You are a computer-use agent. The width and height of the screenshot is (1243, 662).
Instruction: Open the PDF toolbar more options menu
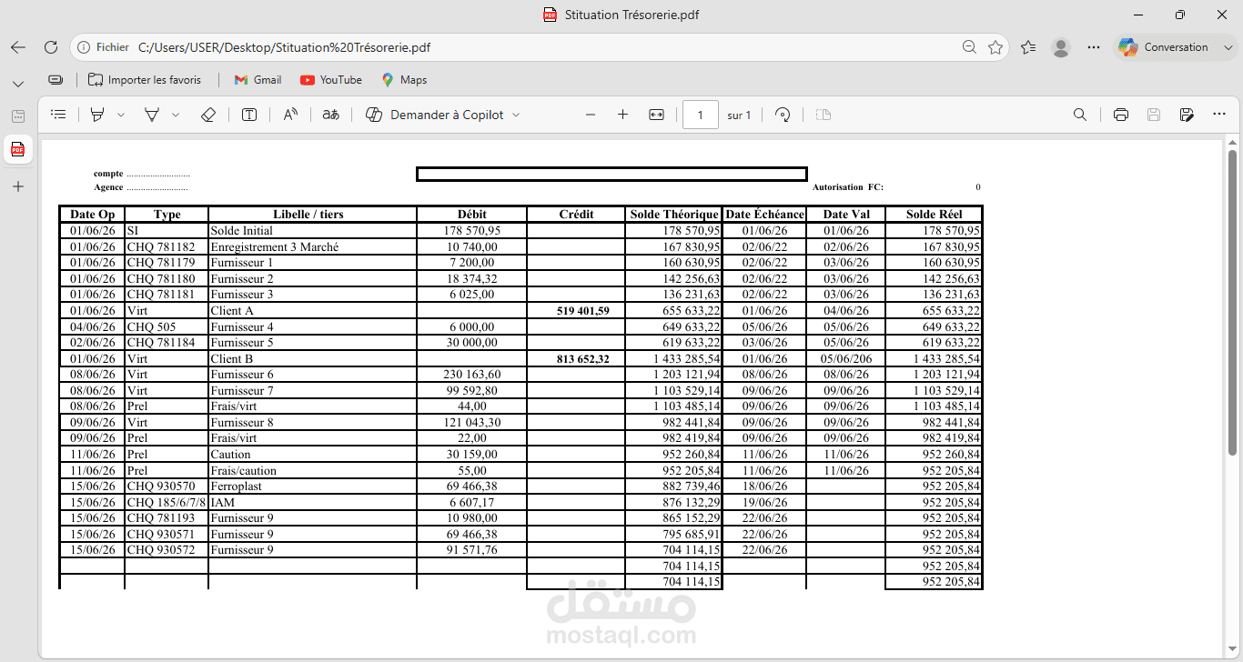pyautogui.click(x=1219, y=115)
